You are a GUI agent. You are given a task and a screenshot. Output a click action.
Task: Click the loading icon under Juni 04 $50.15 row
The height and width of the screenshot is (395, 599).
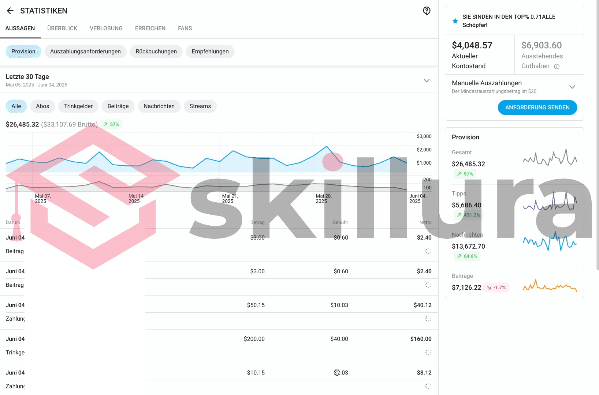[428, 319]
